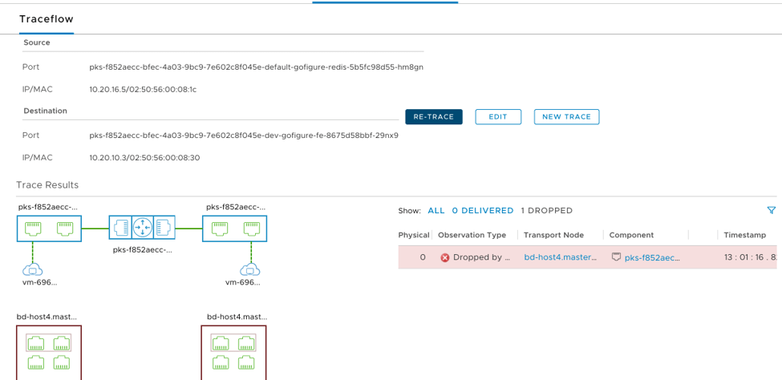This screenshot has height=380, width=782.
Task: Click the source vm-696 cloud icon on the left
Action: pos(33,269)
